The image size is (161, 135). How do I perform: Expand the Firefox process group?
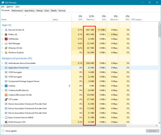[2, 34]
